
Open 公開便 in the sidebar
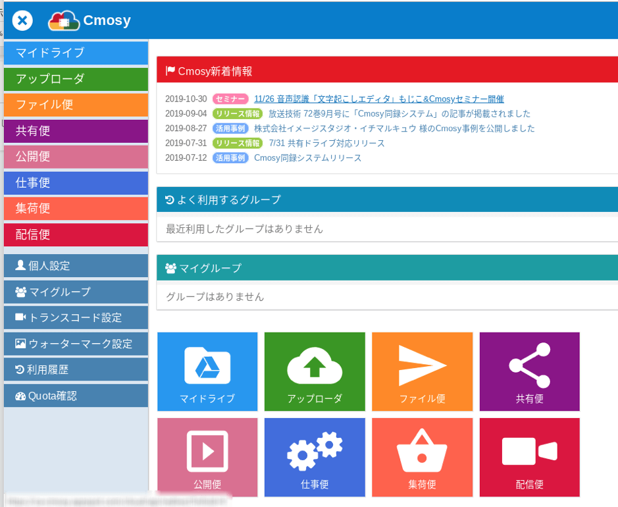coord(76,157)
